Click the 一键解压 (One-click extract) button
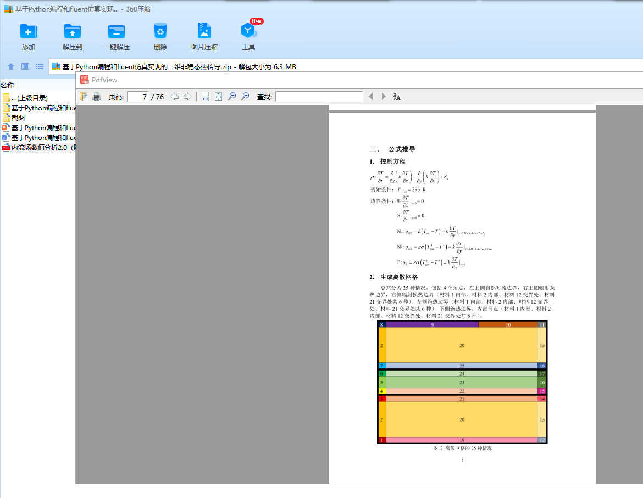This screenshot has height=498, width=643. 117,36
